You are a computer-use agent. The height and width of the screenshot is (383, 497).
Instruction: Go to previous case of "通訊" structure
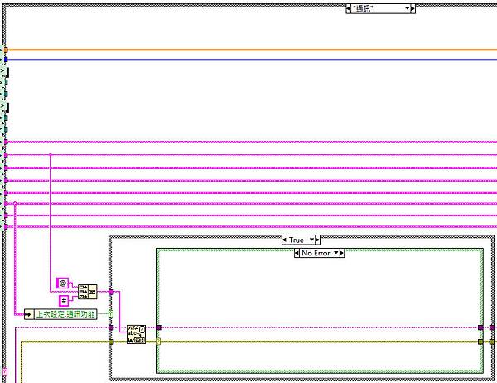click(349, 9)
